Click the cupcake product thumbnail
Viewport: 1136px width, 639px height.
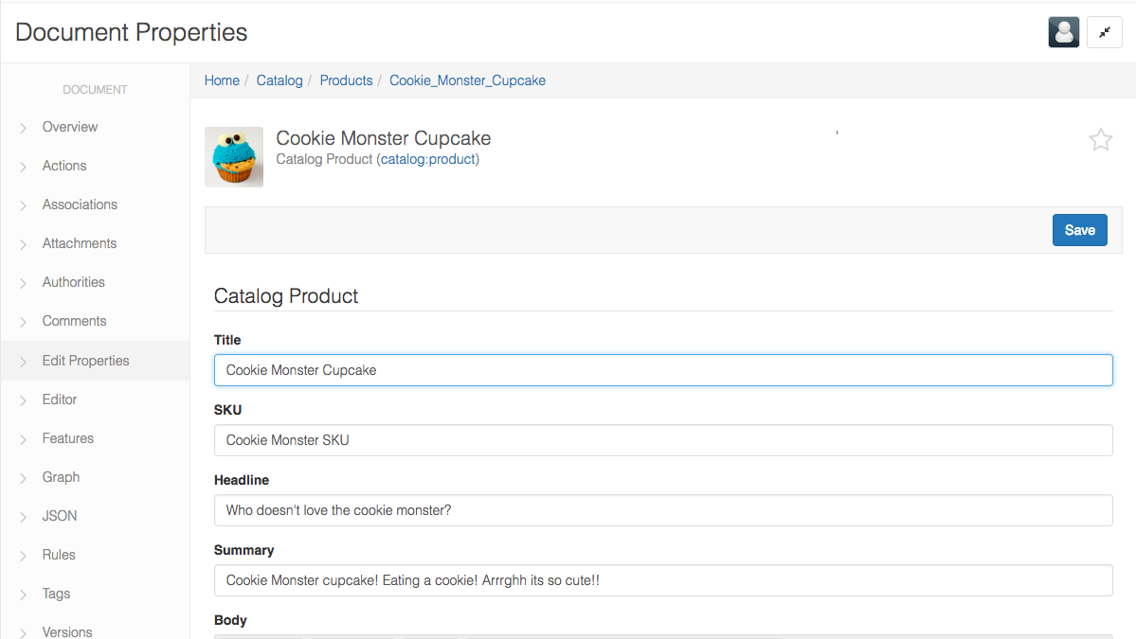(234, 157)
